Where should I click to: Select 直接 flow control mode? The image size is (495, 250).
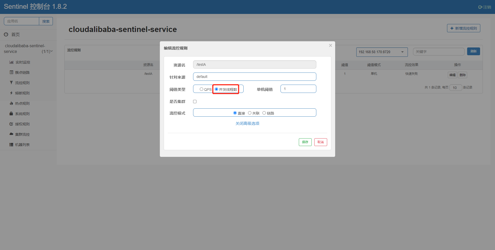click(x=235, y=113)
